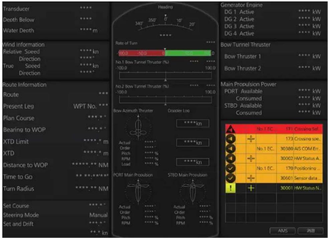Click the Manual steering mode value

click(x=99, y=215)
